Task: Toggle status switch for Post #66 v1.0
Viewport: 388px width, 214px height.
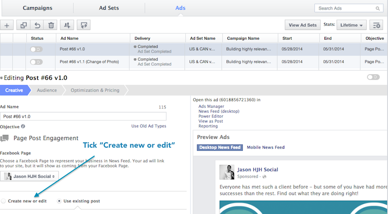Action: click(36, 49)
